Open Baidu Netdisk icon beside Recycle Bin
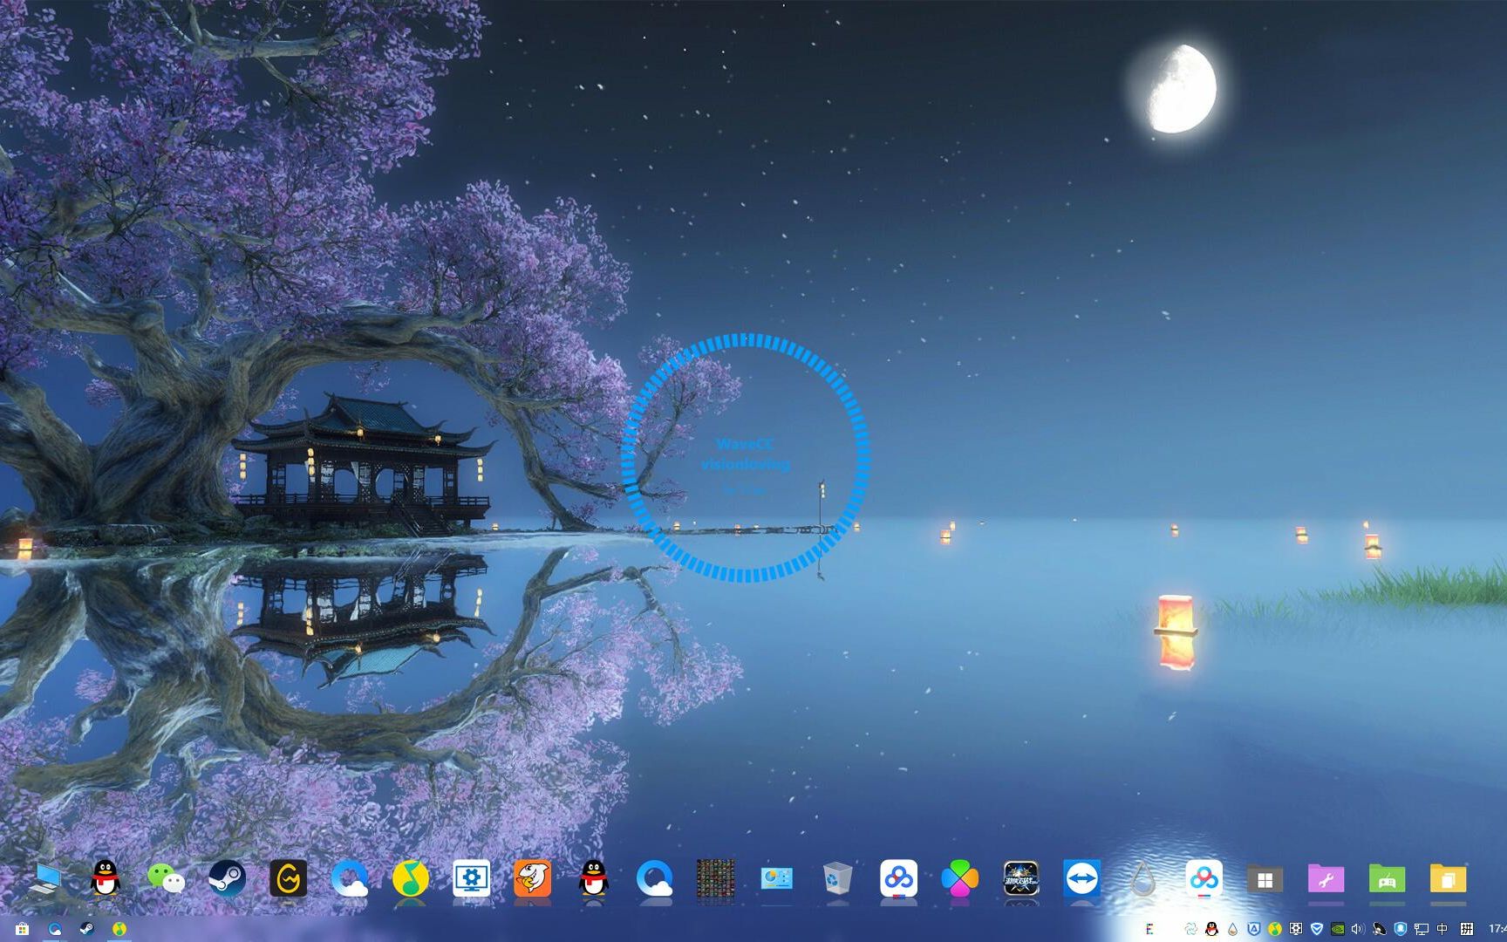This screenshot has width=1507, height=942. coord(898,879)
